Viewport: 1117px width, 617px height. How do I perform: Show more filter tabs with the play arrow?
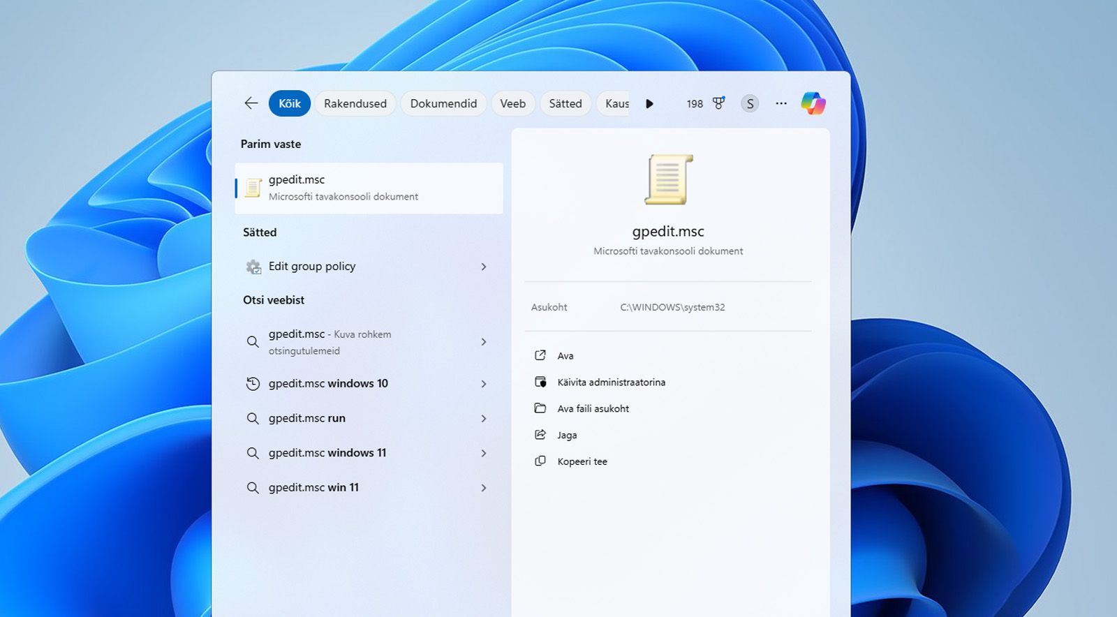click(649, 103)
